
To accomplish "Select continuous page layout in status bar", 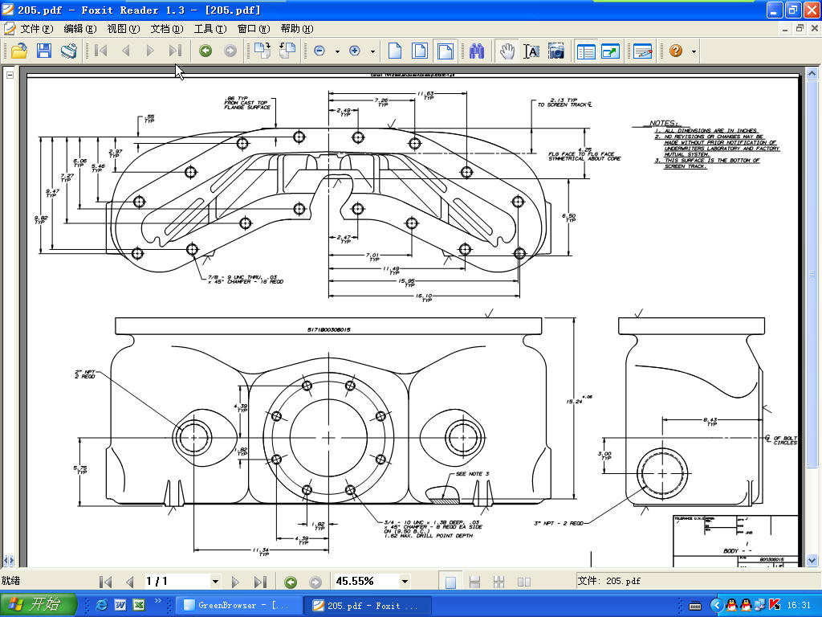I will [475, 582].
